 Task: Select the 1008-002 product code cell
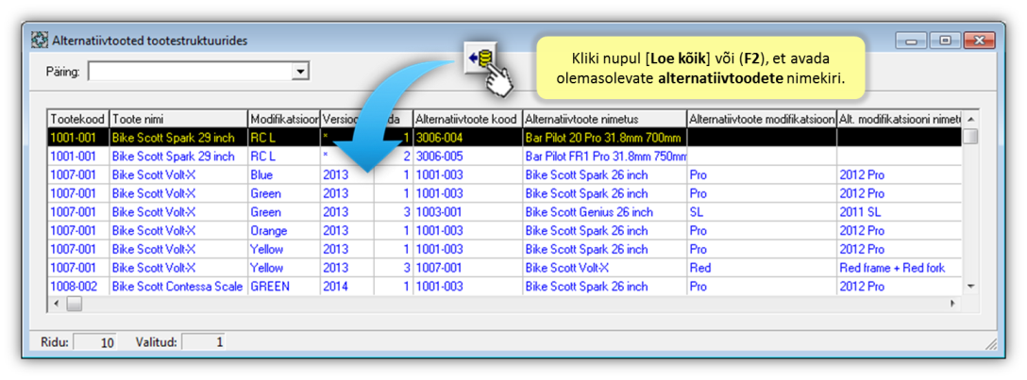(x=78, y=287)
